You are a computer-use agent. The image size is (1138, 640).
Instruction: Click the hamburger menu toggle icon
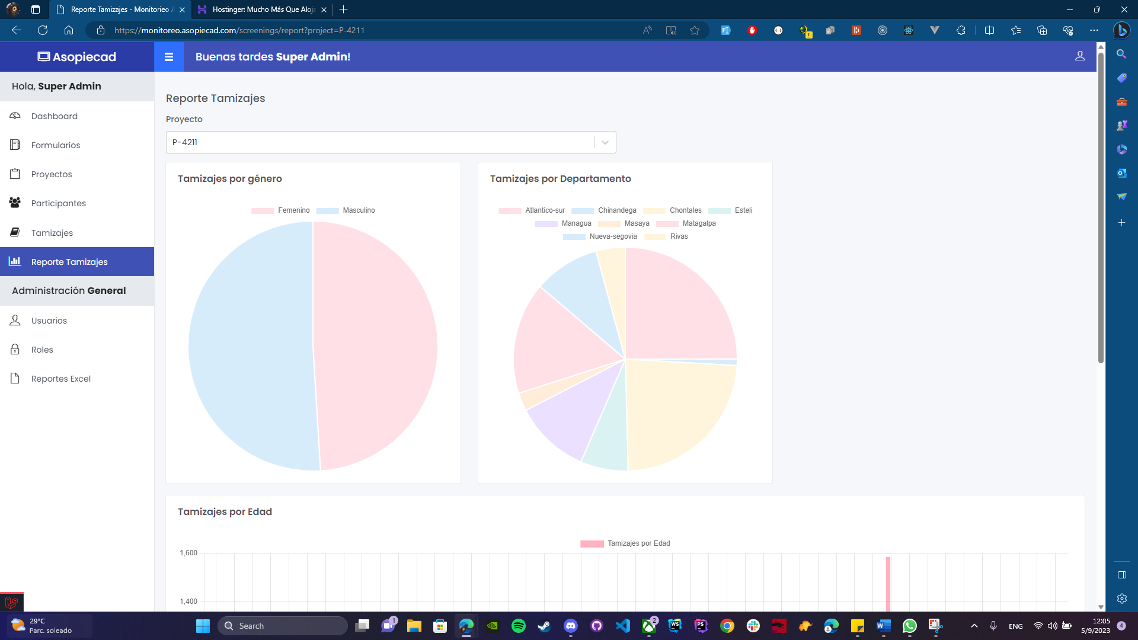[169, 57]
